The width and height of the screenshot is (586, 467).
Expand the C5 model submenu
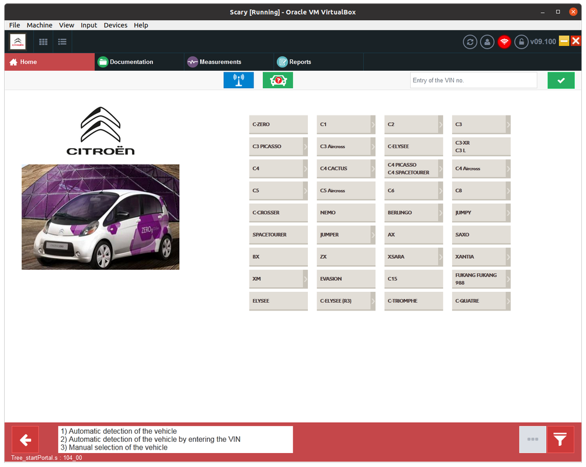click(x=306, y=190)
